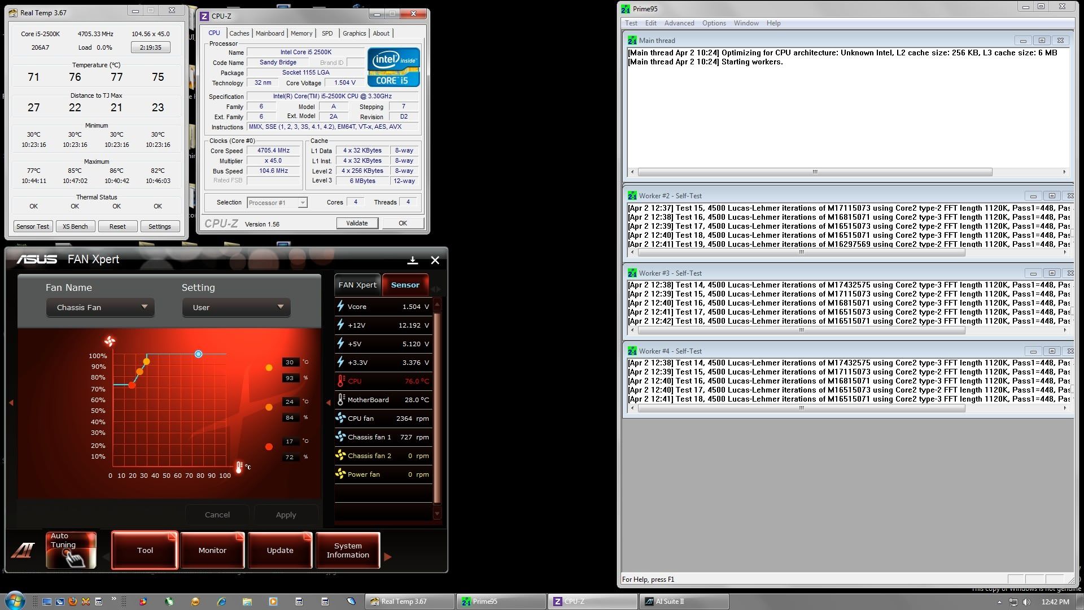The image size is (1084, 610).
Task: Open the Advanced menu in Prime95
Action: click(x=679, y=23)
